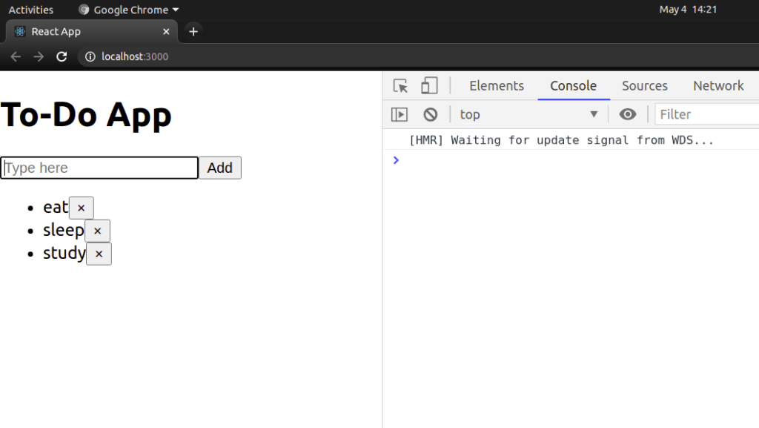Viewport: 759px width, 428px height.
Task: Dismiss the "study" item with its x button
Action: tap(99, 254)
